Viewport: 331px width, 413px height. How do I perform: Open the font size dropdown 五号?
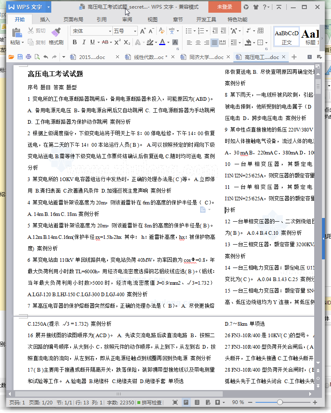click(135, 31)
